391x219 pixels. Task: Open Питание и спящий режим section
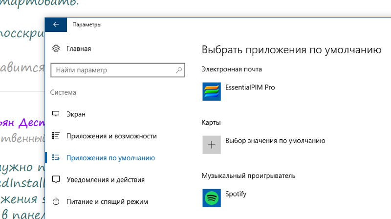(107, 201)
